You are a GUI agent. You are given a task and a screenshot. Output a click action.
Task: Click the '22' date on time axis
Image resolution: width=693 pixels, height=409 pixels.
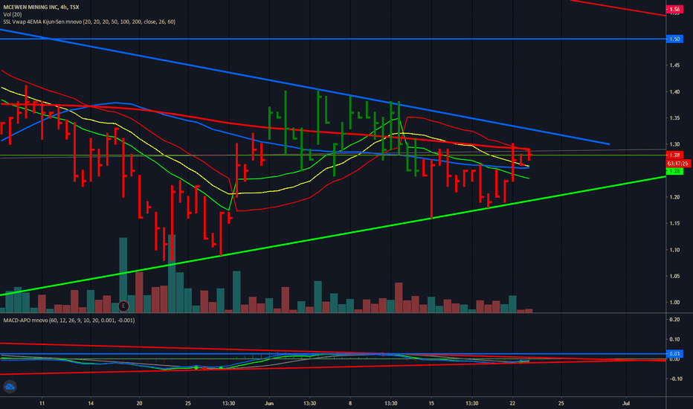[512, 403]
